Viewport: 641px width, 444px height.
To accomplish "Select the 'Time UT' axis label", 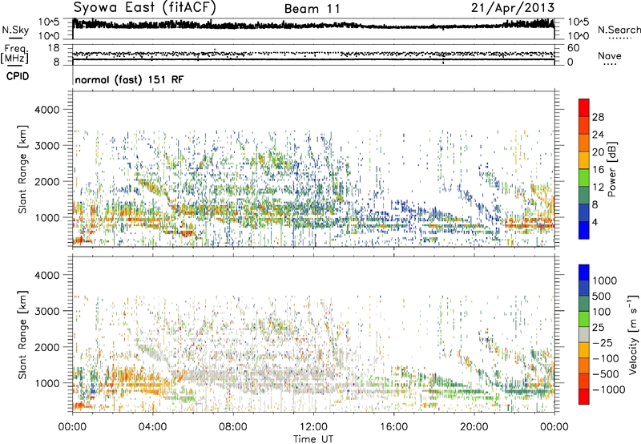I will click(x=313, y=439).
